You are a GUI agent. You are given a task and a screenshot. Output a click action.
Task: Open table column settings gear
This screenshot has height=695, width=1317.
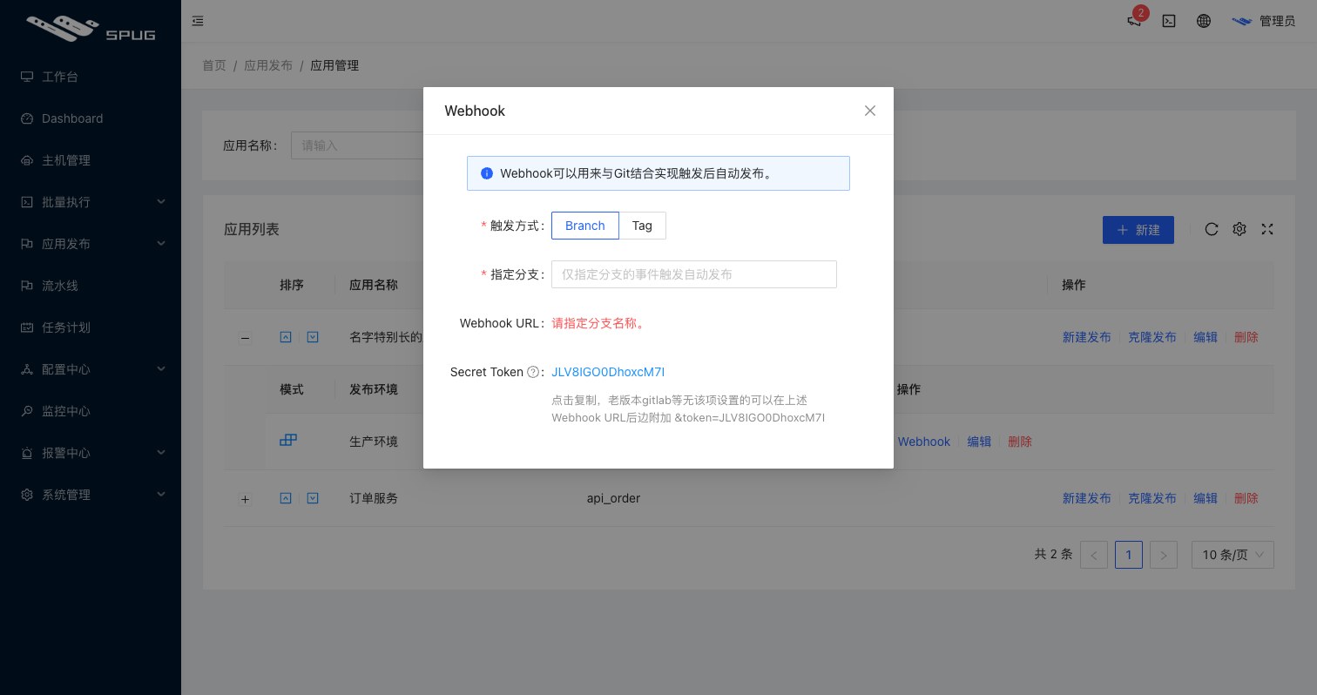coord(1239,229)
